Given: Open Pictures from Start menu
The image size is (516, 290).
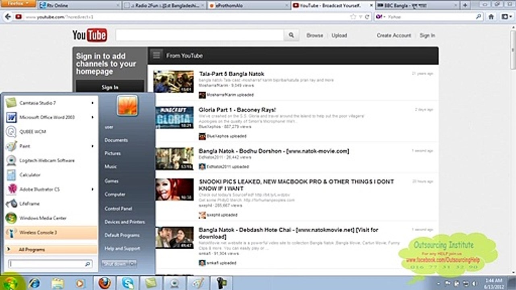Looking at the screenshot, I should click(x=113, y=153).
